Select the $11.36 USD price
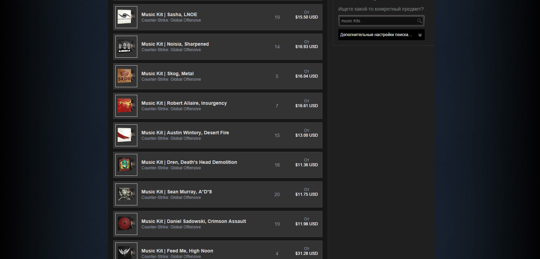 [307, 165]
